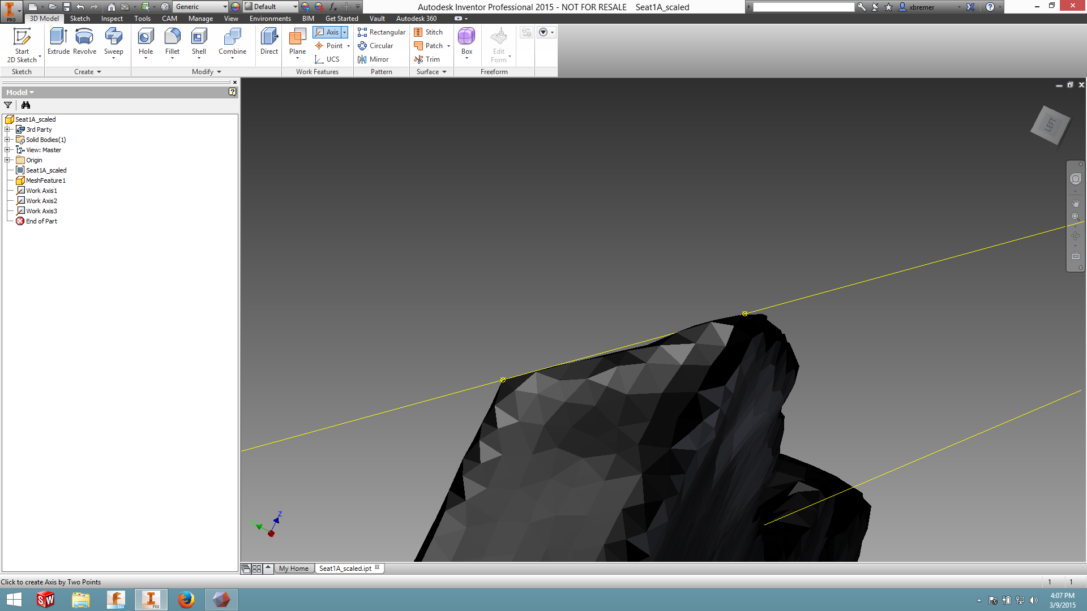Click the Find binoculars icon in browser
Viewport: 1087px width, 611px height.
25,105
